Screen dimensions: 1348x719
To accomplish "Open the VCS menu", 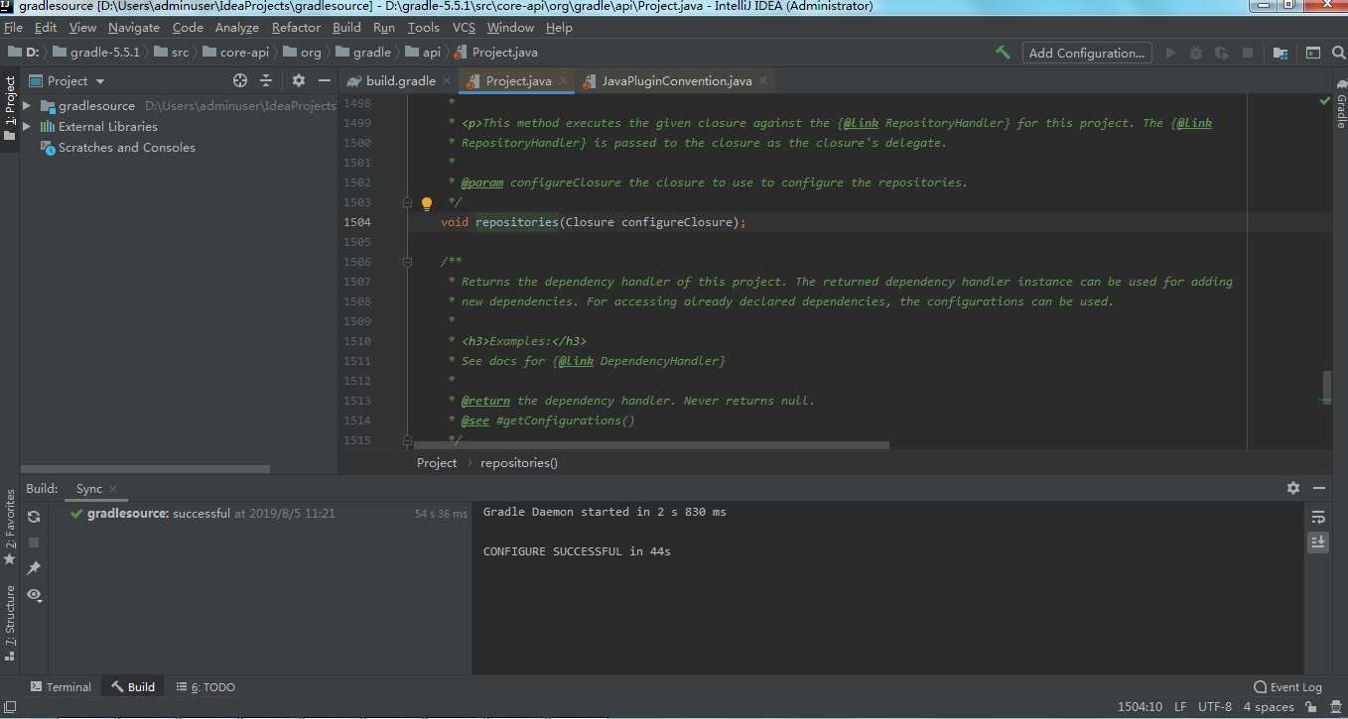I will (x=464, y=28).
